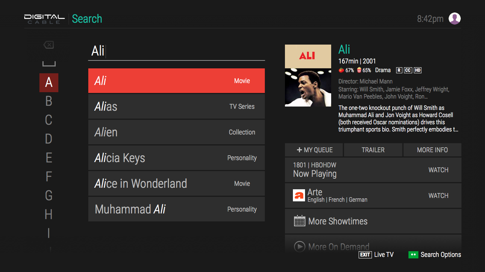
Task: Open More Showtimes calendar icon
Action: (x=299, y=221)
